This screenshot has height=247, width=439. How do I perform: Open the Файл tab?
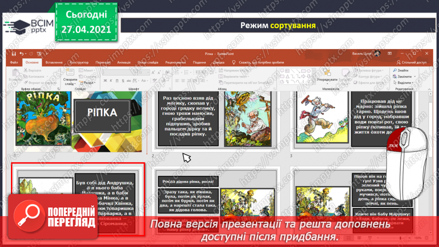14,62
